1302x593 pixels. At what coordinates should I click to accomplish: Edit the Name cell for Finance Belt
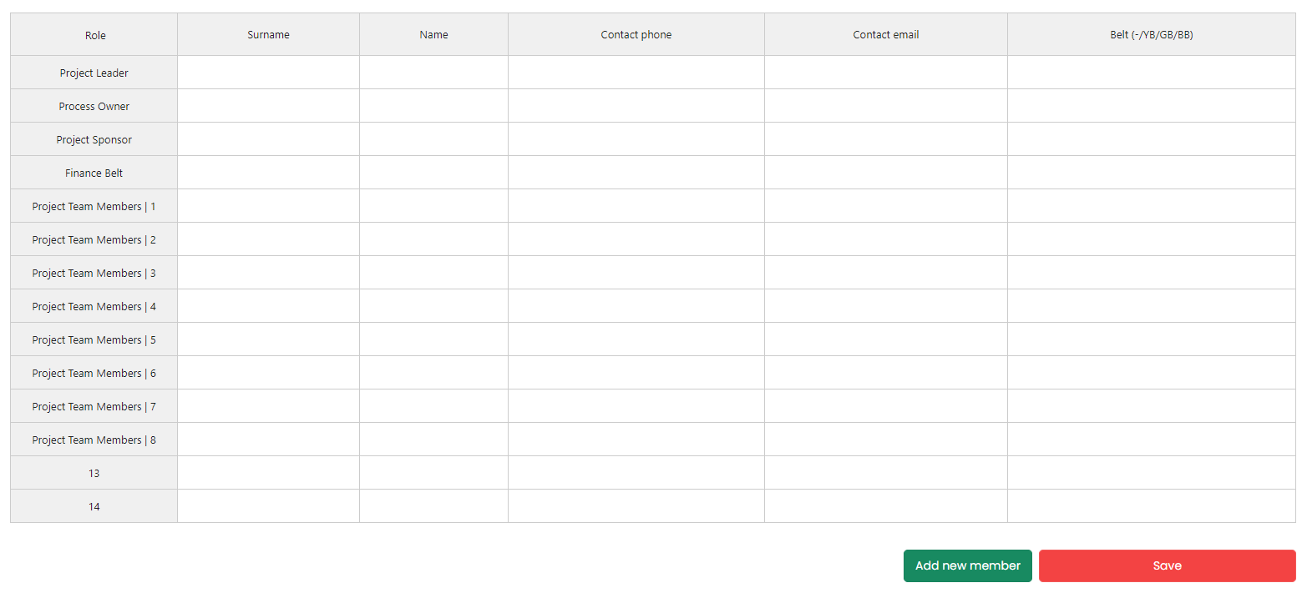[433, 173]
